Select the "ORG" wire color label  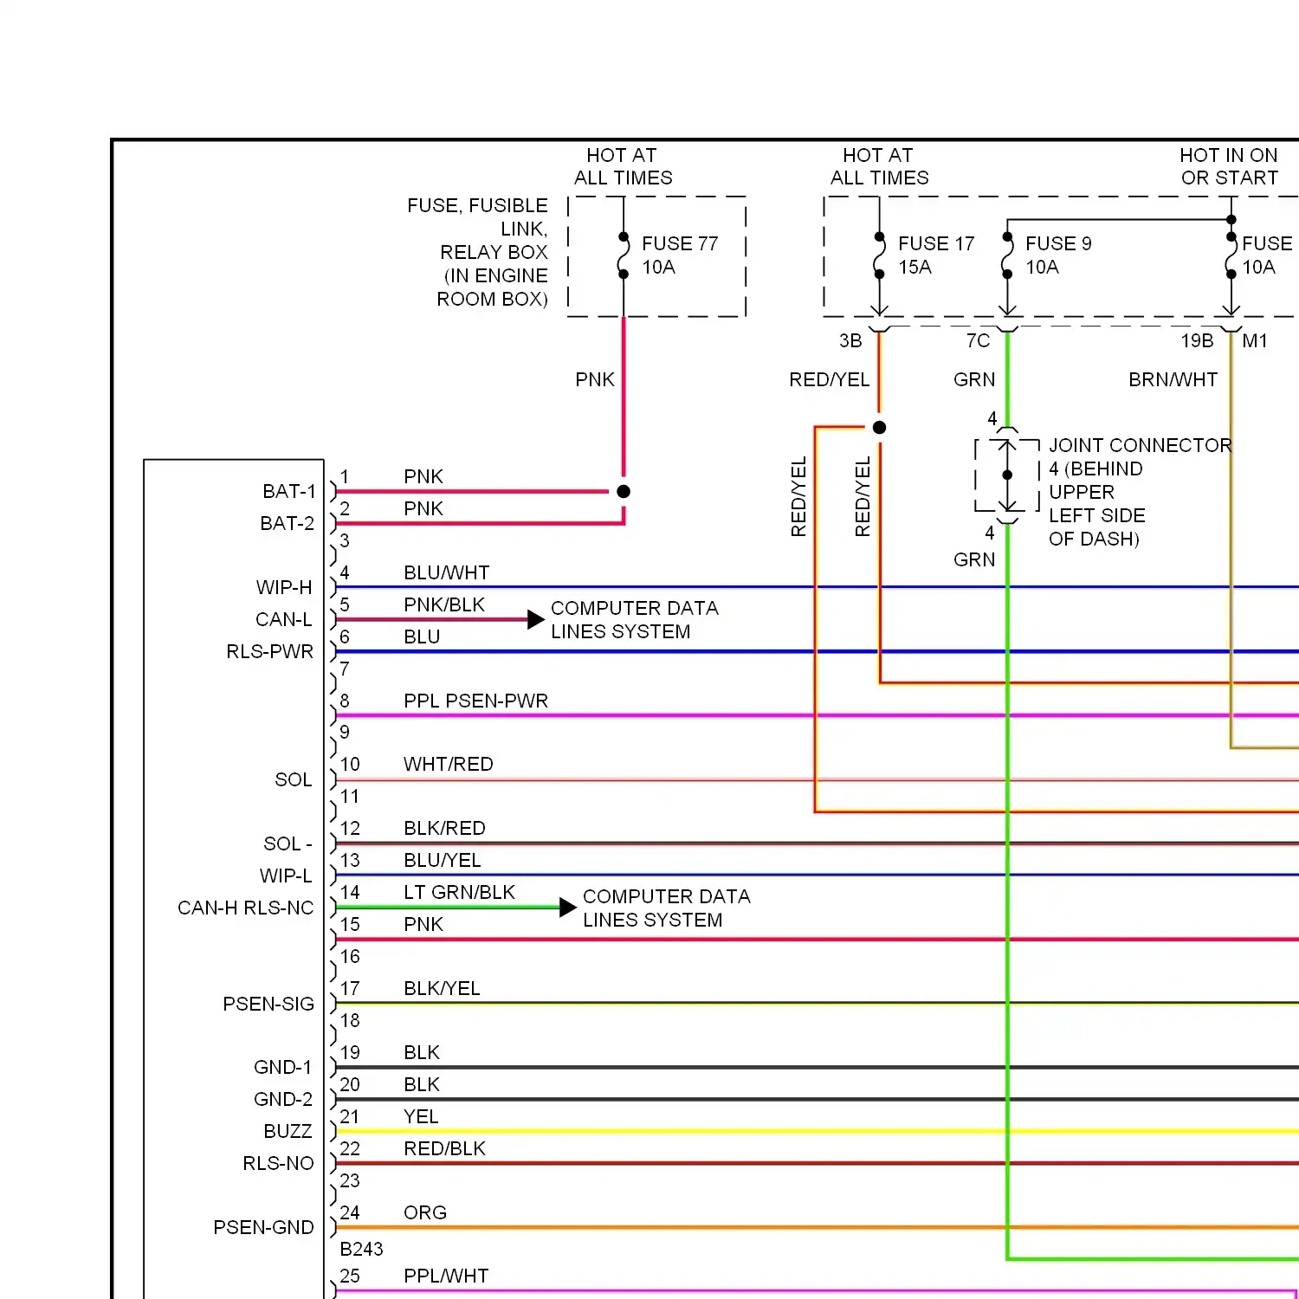click(x=425, y=1213)
